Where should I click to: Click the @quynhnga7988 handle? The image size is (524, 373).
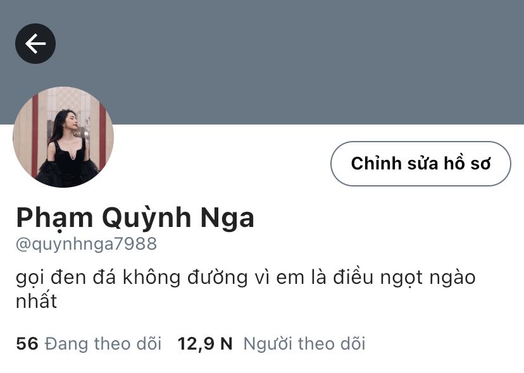[x=86, y=244]
